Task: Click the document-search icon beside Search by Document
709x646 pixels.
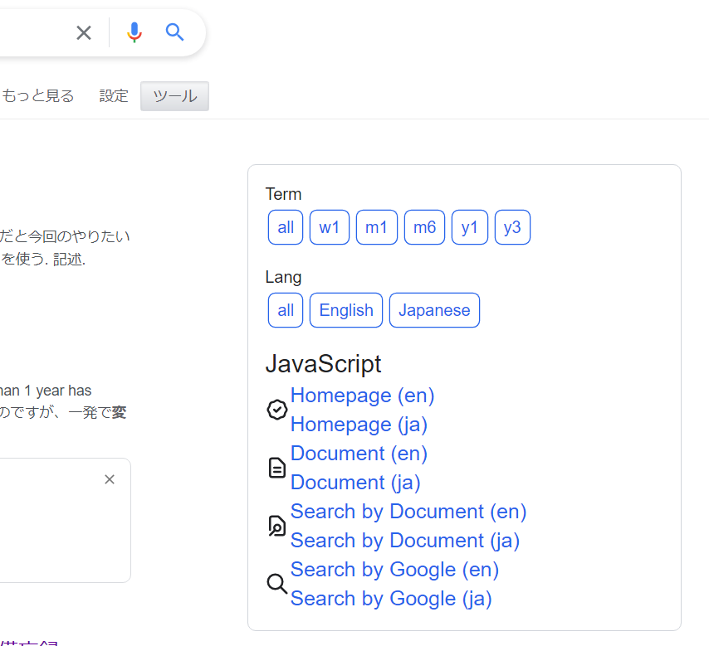Action: click(277, 526)
